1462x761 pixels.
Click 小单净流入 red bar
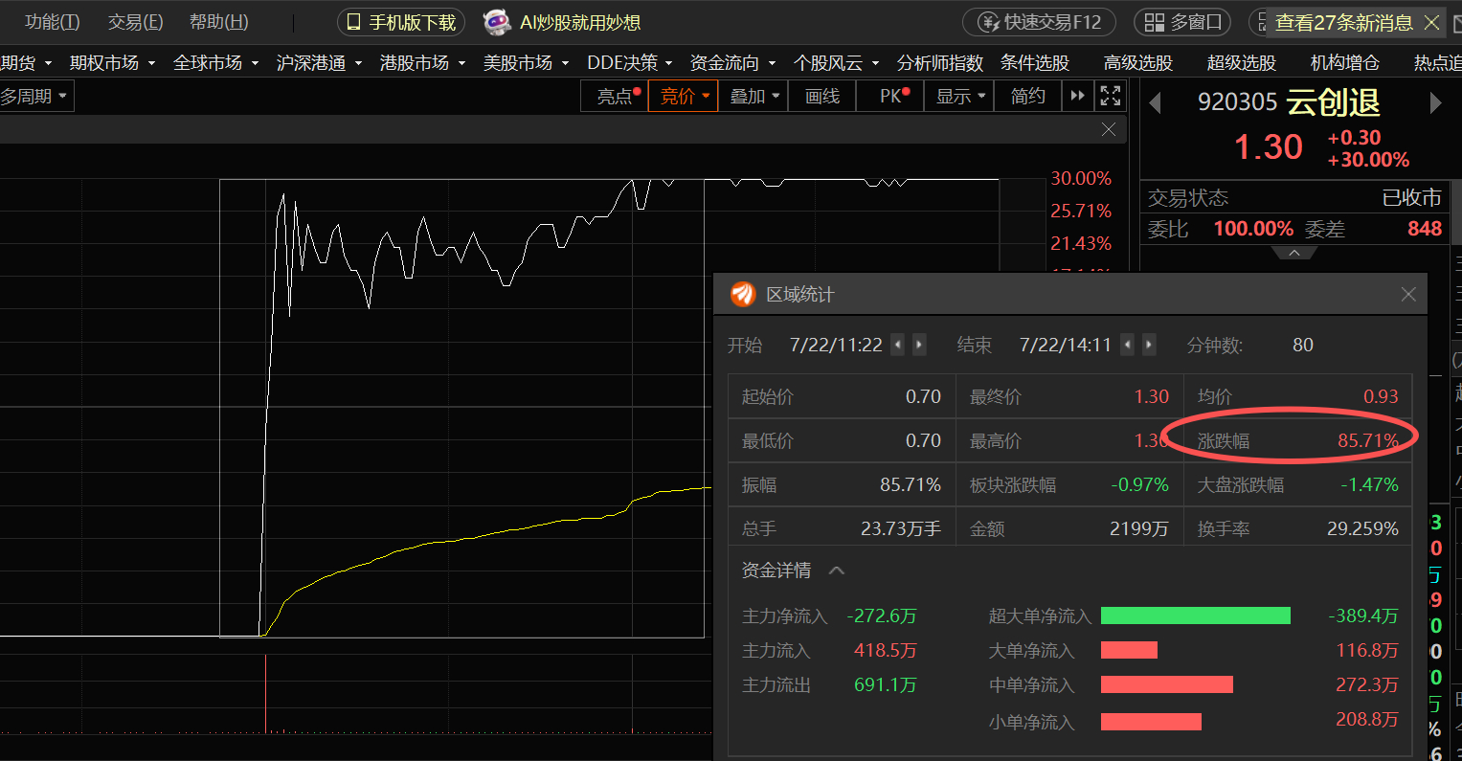[1151, 722]
